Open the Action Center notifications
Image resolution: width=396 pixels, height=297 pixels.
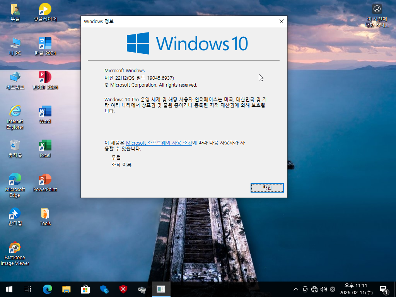384,289
